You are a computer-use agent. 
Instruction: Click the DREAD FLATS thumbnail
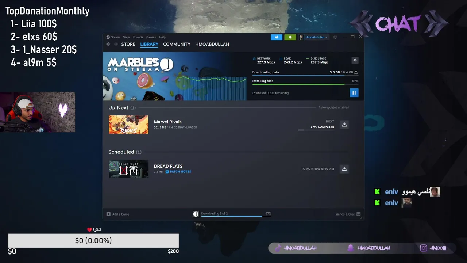coord(128,169)
